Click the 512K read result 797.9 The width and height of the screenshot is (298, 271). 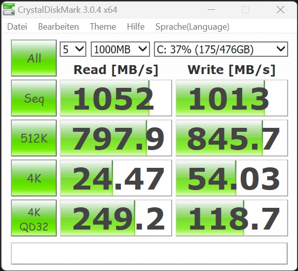coord(116,138)
